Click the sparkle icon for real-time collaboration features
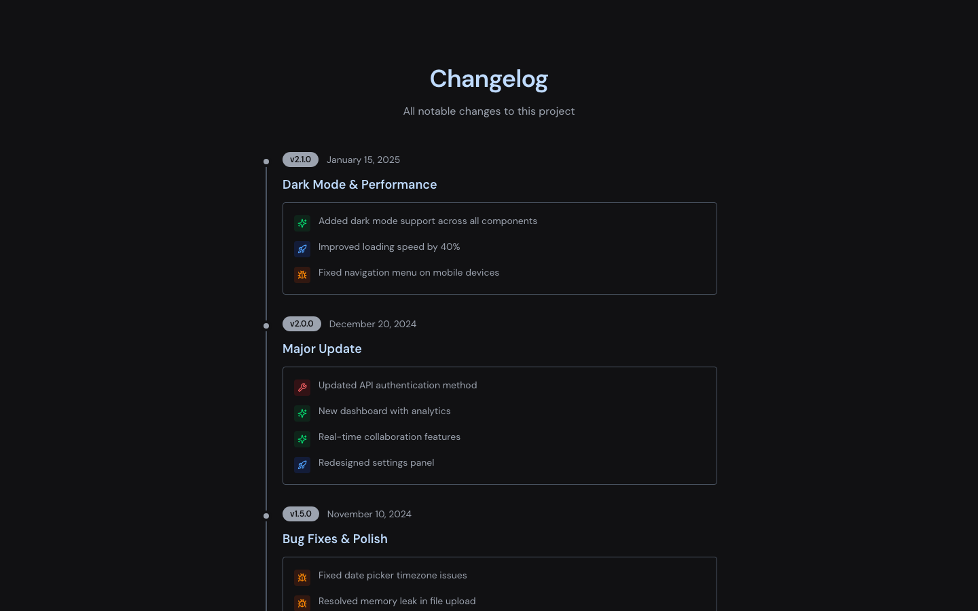Image resolution: width=978 pixels, height=611 pixels. click(x=302, y=439)
